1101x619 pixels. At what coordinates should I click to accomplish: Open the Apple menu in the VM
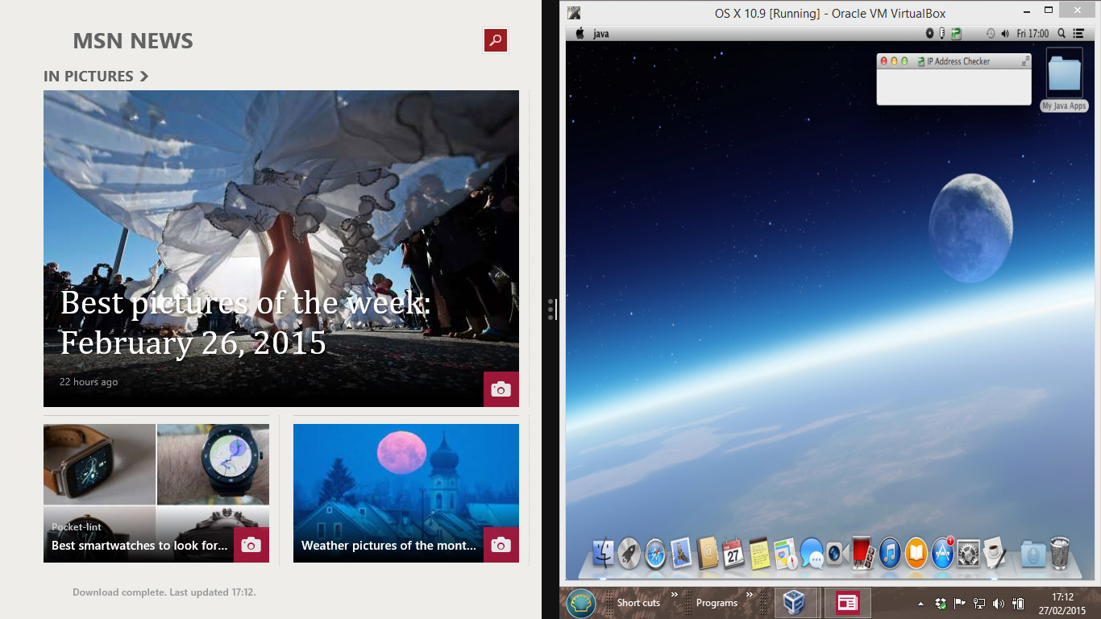[580, 34]
